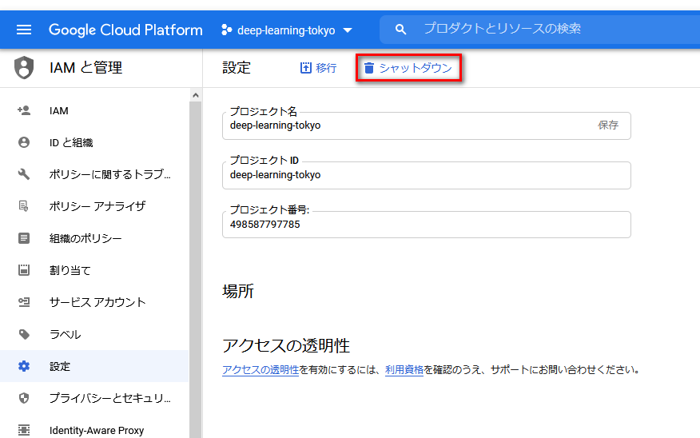Screen dimensions: 700x438
Task: Click the 移行 migrate icon
Action: pos(306,68)
